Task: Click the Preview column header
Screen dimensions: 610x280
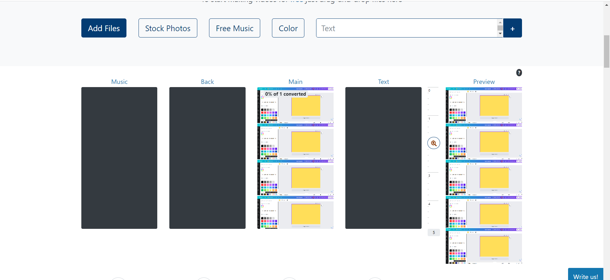Action: (484, 82)
